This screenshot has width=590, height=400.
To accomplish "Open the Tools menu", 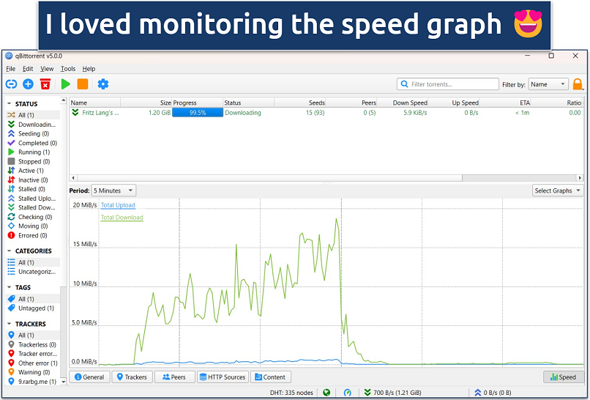I will (x=68, y=69).
